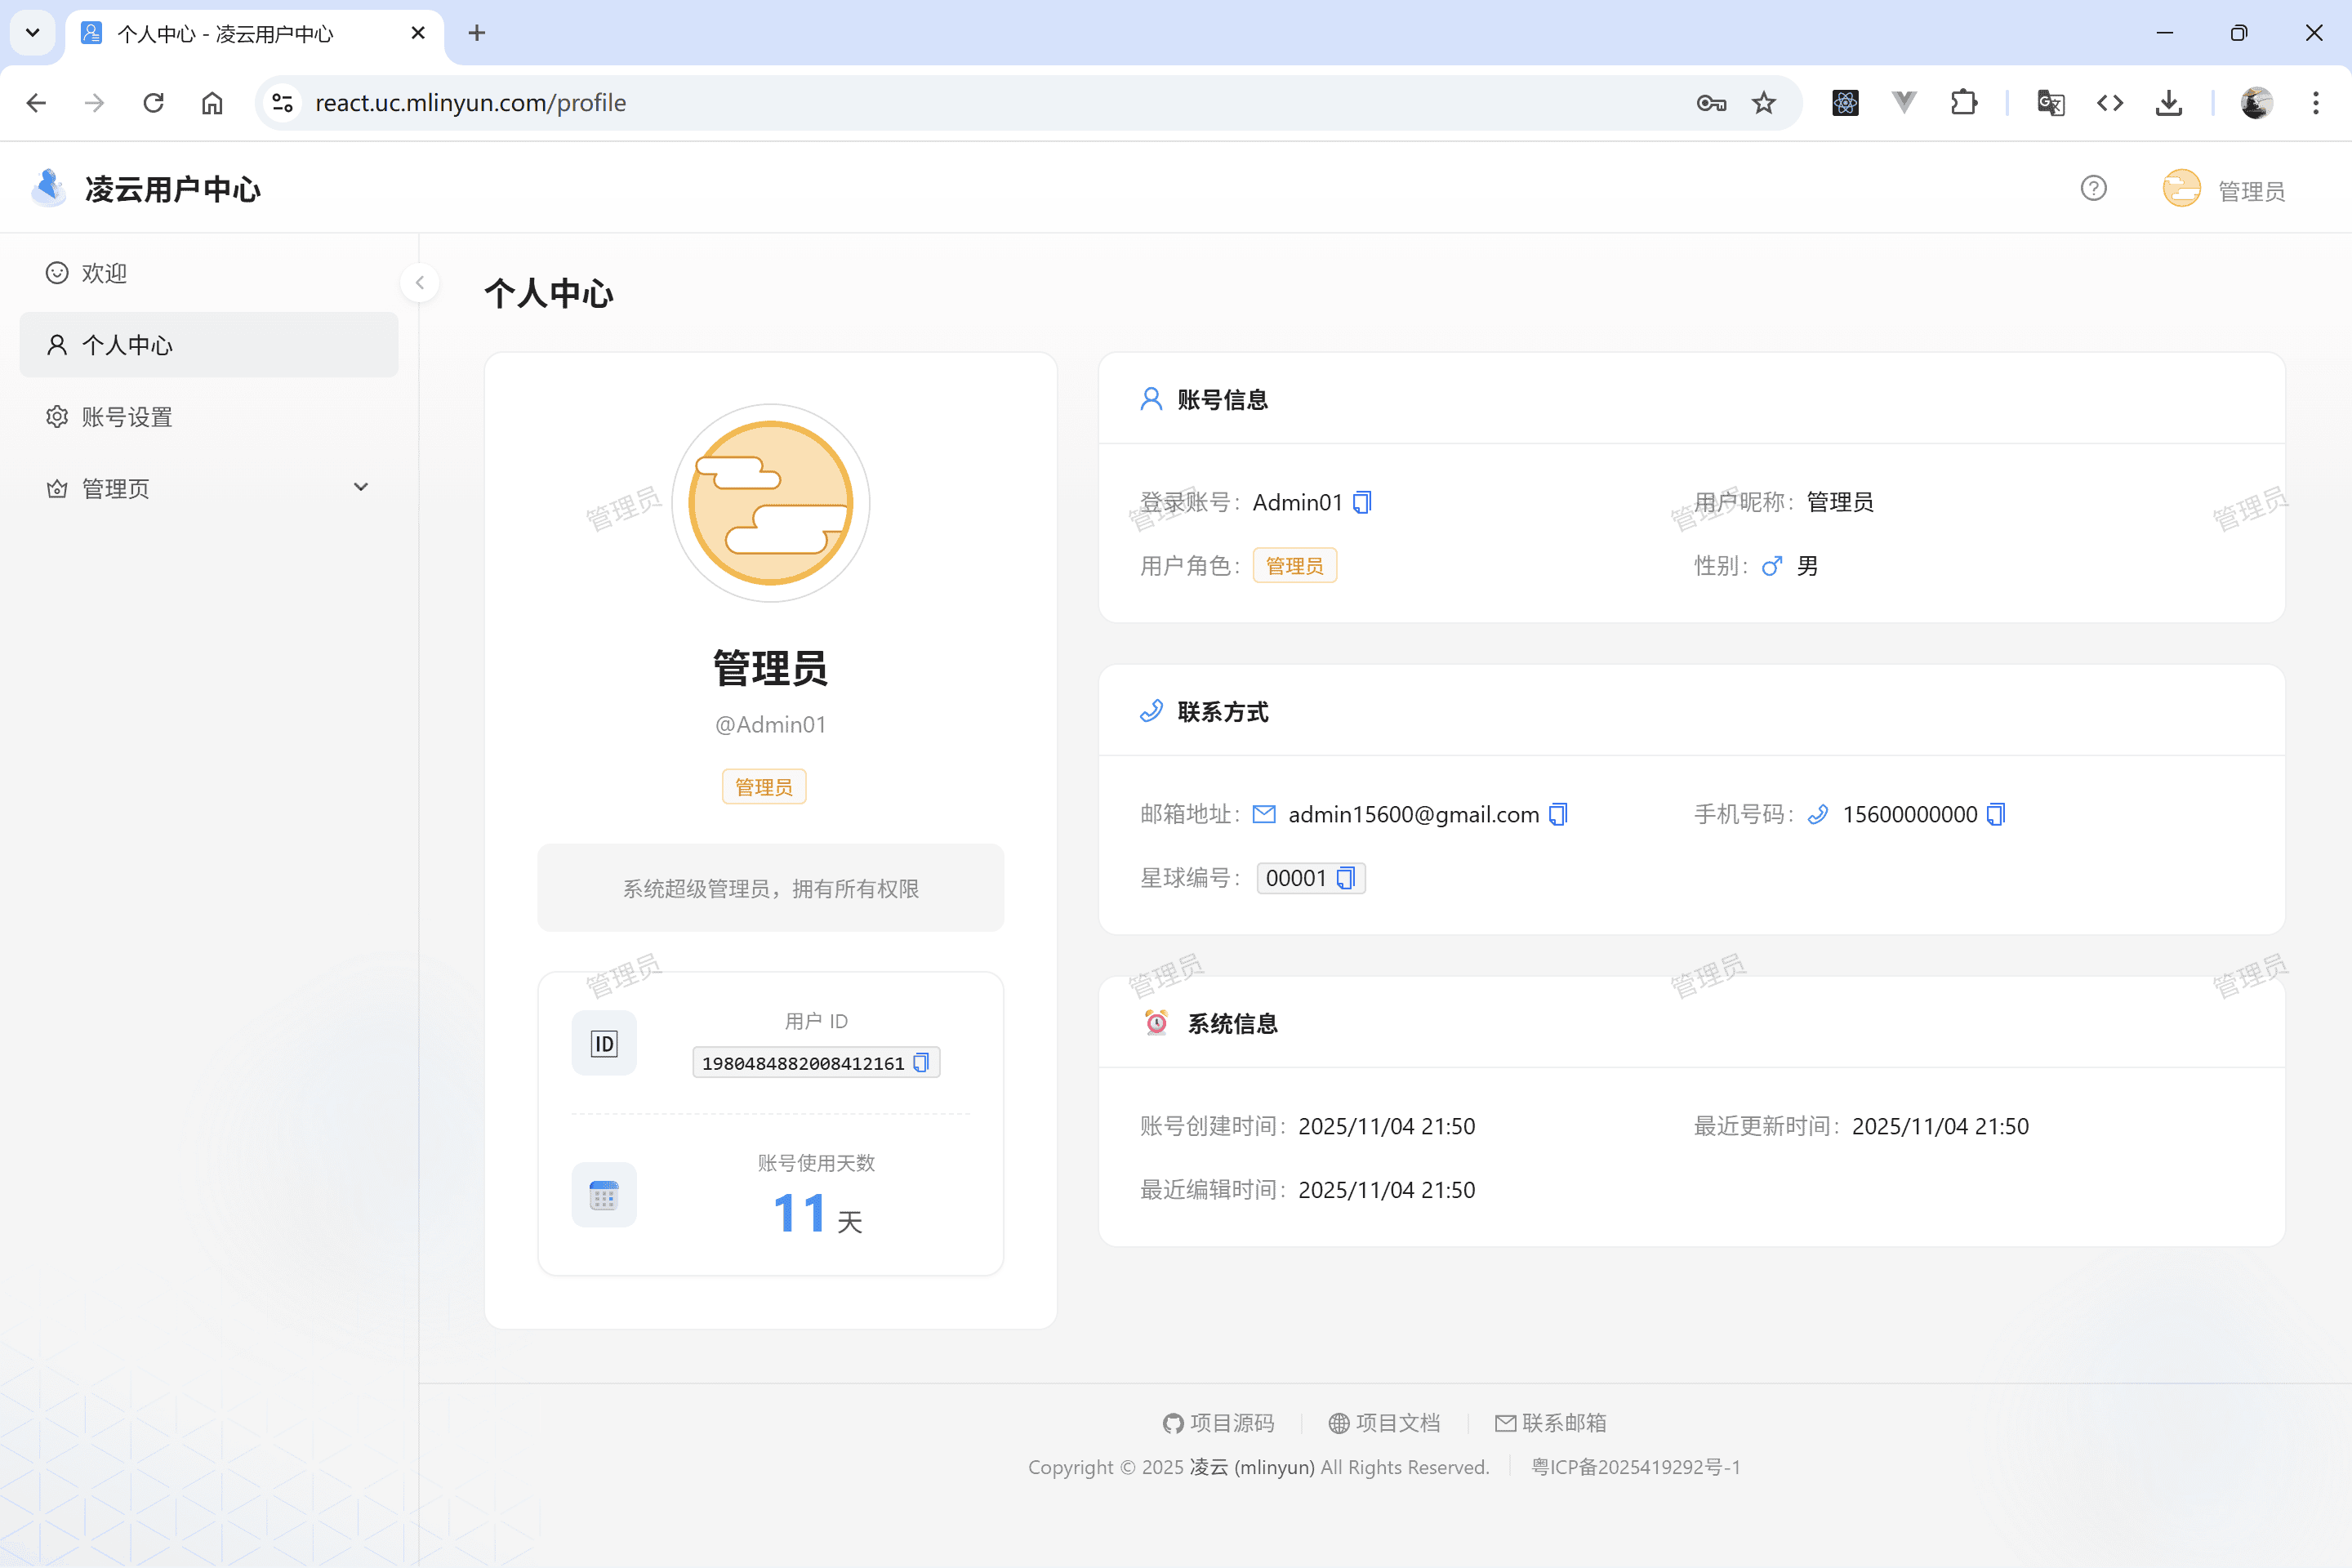The height and width of the screenshot is (1568, 2352).
Task: Click the ID badge icon beside 用户 ID
Action: pyautogui.click(x=604, y=1044)
